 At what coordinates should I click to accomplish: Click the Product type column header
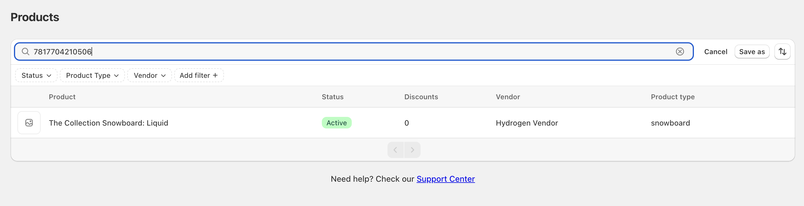click(x=672, y=97)
